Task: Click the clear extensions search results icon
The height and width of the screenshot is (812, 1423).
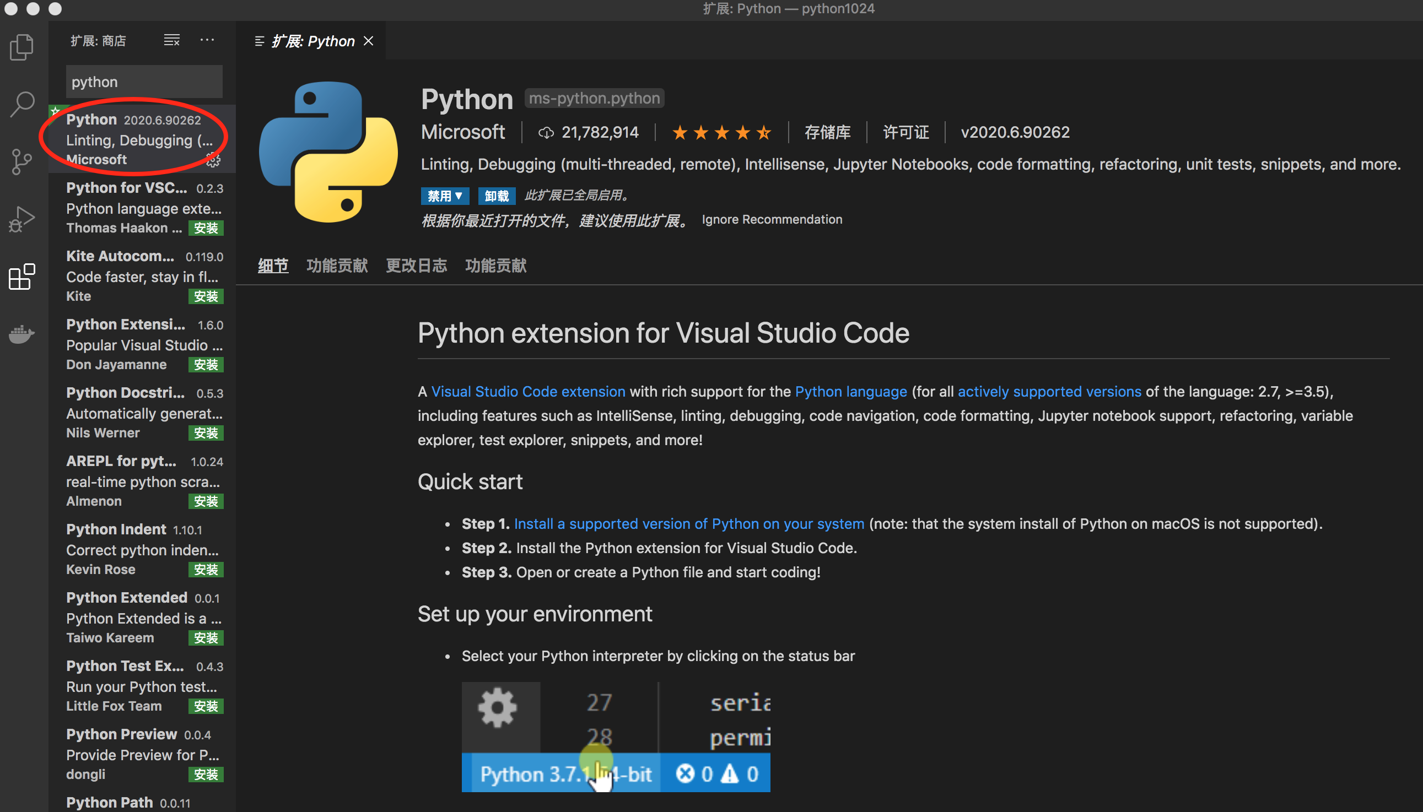Action: 171,40
